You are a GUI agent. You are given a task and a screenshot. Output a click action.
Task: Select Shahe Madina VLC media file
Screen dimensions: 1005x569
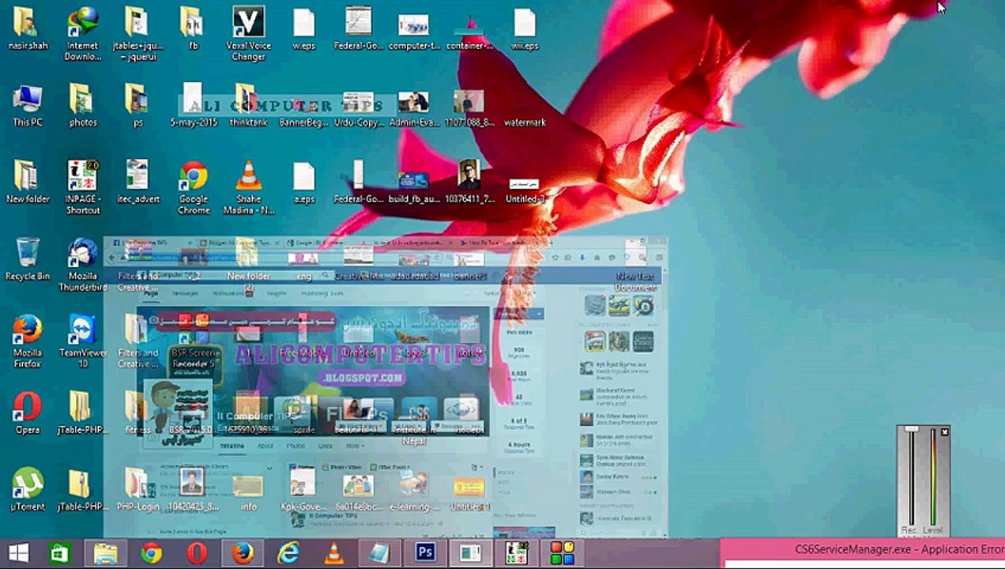tap(248, 187)
